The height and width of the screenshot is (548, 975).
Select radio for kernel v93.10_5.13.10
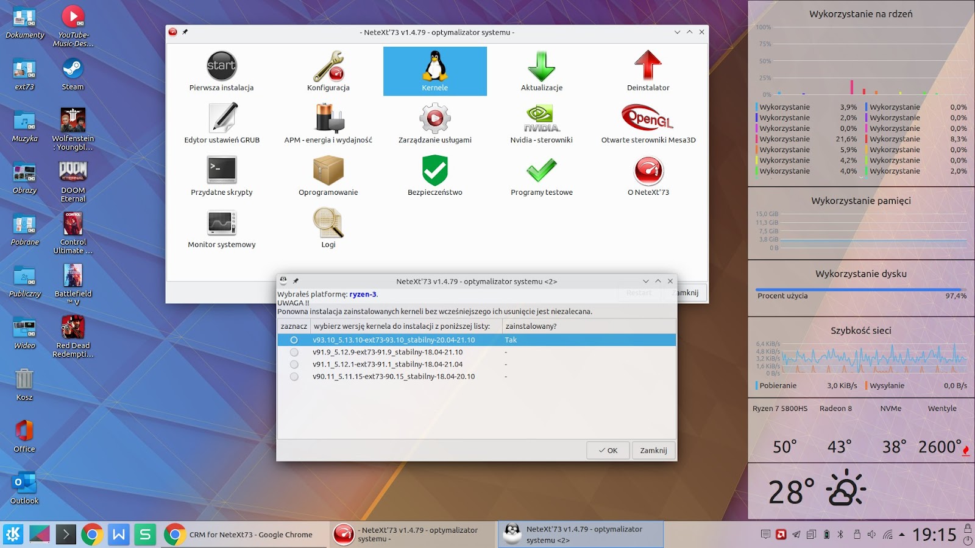294,340
